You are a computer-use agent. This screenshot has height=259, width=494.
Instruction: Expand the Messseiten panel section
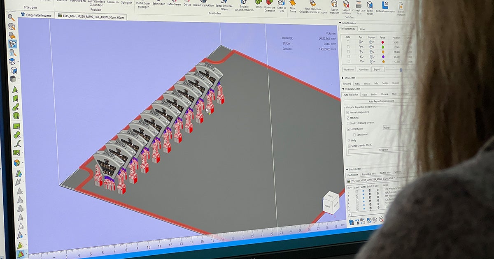coord(343,78)
